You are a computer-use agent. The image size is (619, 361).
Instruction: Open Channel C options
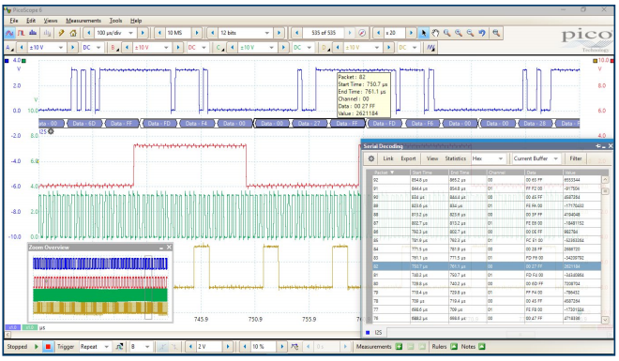pos(219,47)
